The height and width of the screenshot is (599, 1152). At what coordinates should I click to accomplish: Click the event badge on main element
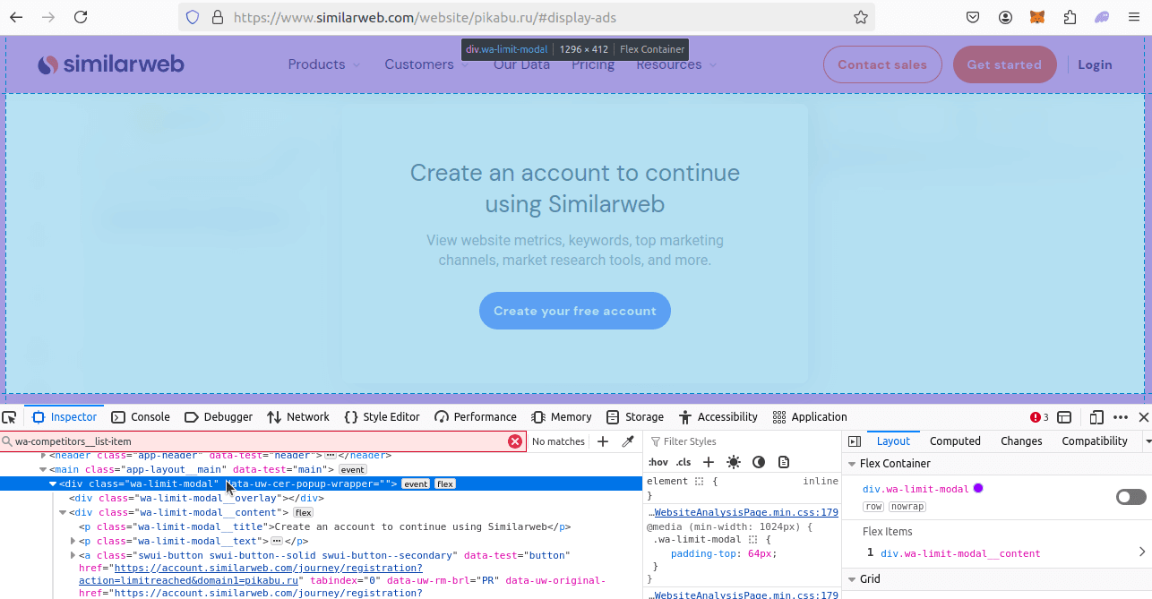tap(352, 469)
